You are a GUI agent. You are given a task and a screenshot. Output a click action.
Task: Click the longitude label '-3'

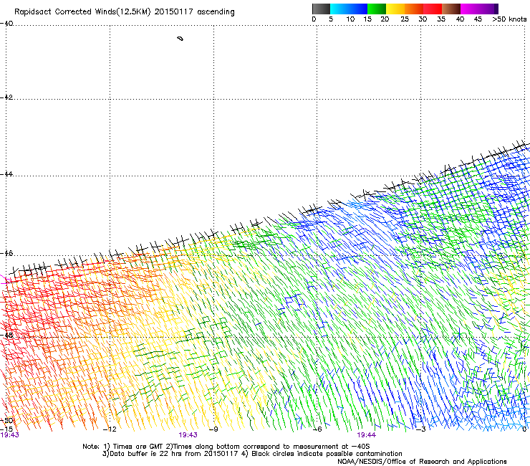pos(421,429)
